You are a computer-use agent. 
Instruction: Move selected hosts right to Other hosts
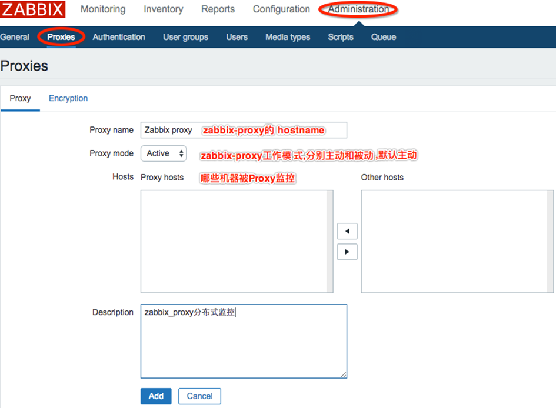pyautogui.click(x=347, y=252)
